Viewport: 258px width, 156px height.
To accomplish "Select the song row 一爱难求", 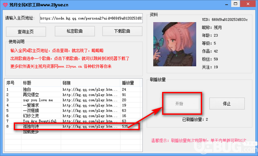I will 73,105.
